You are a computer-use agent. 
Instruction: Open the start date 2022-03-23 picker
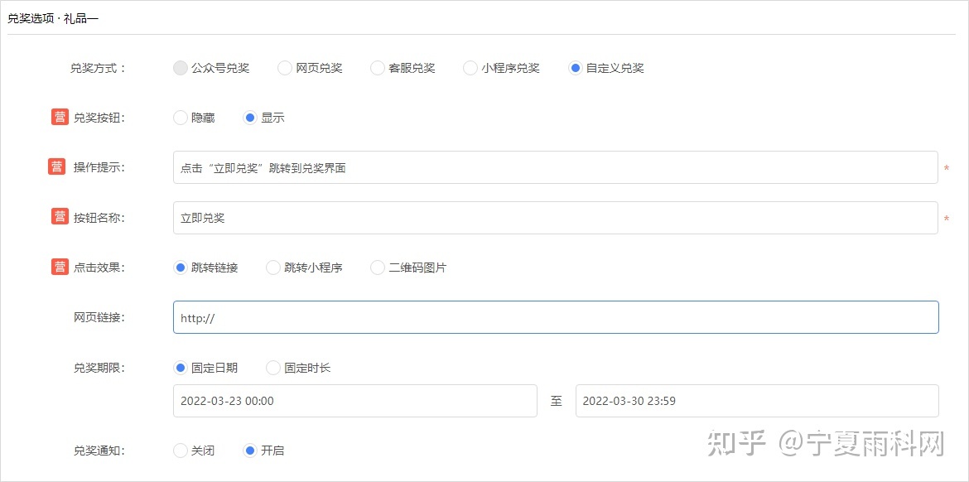(x=354, y=401)
